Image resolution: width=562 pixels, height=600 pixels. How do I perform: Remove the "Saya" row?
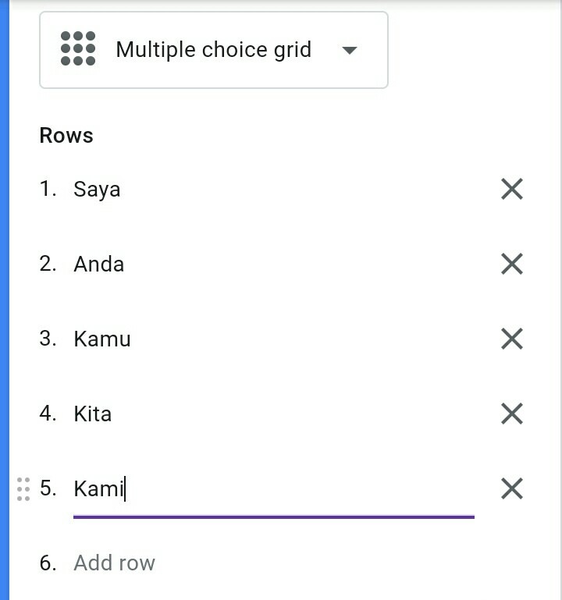point(511,189)
